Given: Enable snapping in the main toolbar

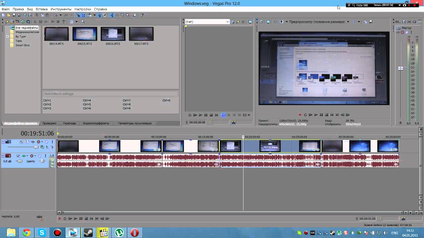Looking at the screenshot, I should pyautogui.click(x=78, y=15).
